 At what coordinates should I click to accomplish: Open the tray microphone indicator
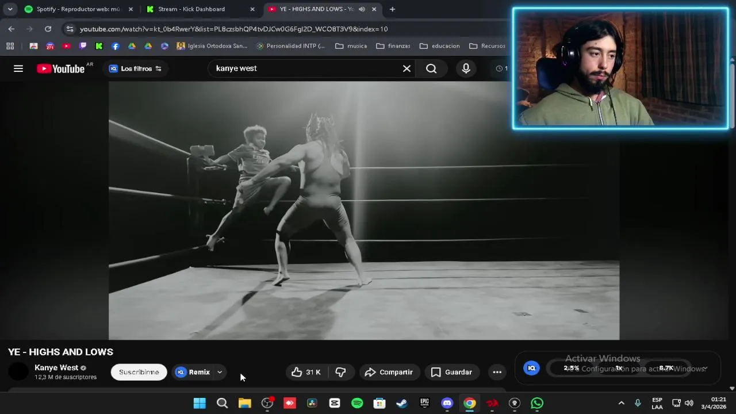638,403
